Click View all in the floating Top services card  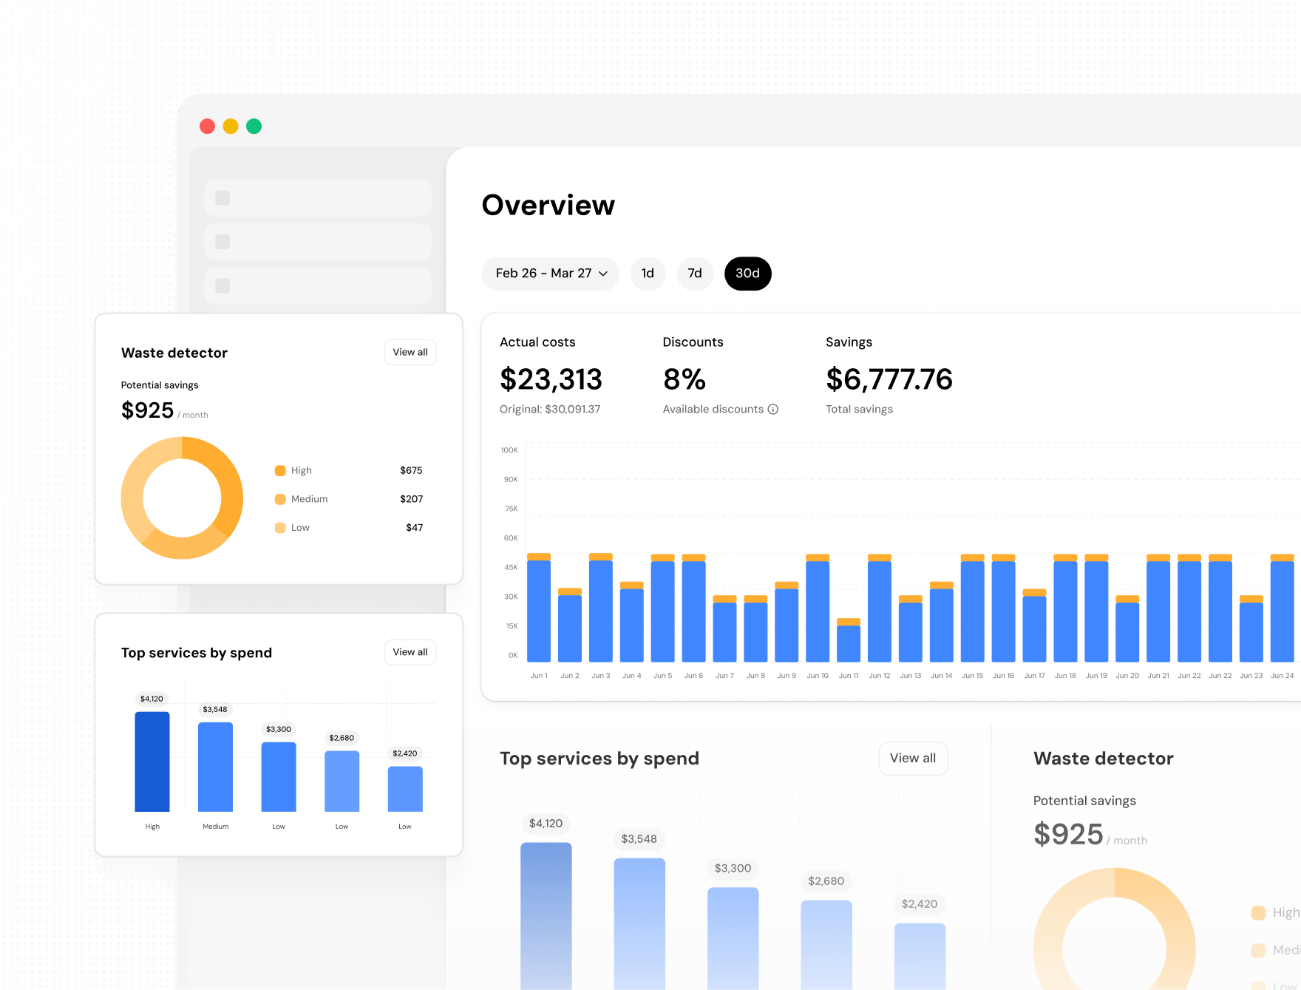click(410, 652)
